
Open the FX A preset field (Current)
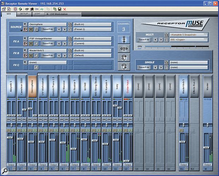(93, 44)
